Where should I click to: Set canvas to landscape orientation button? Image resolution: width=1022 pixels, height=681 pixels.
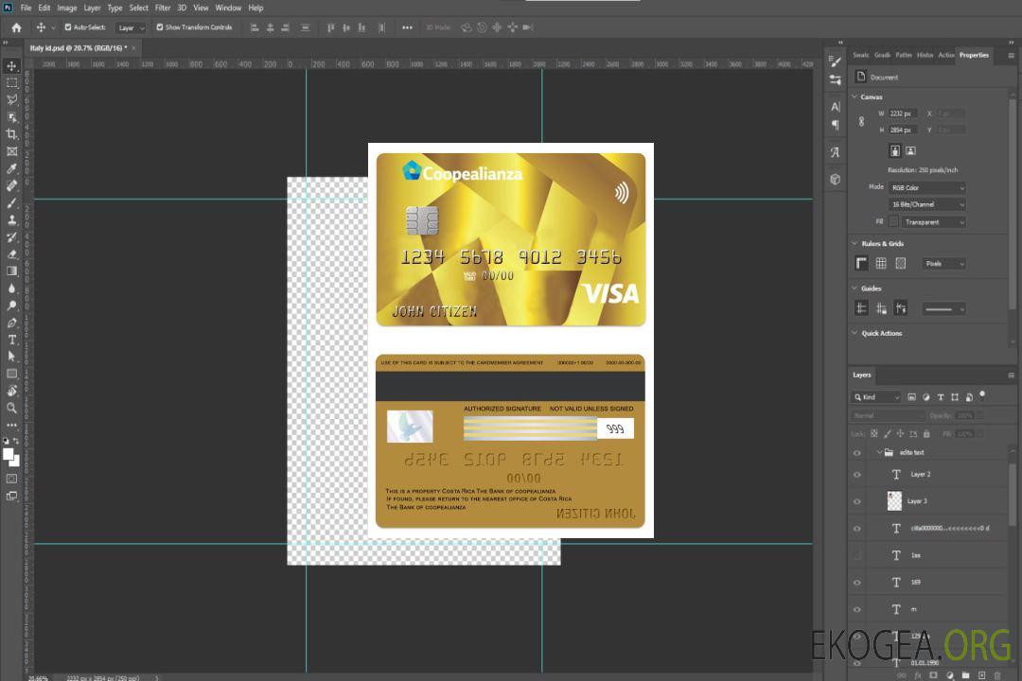tap(910, 151)
